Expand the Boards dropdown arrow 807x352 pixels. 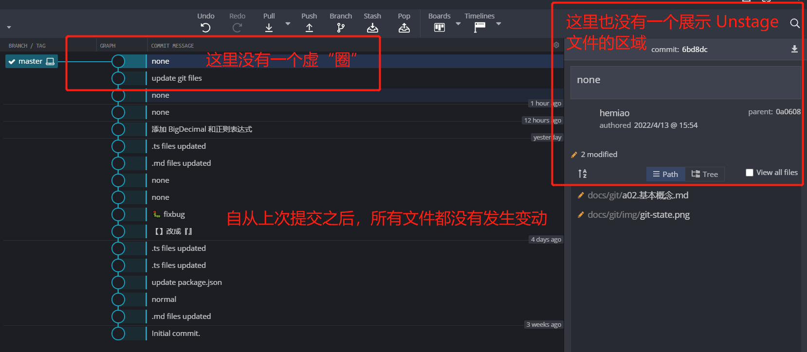pos(458,24)
